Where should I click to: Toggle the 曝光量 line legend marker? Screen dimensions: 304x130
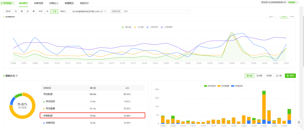pyautogui.click(x=123, y=27)
